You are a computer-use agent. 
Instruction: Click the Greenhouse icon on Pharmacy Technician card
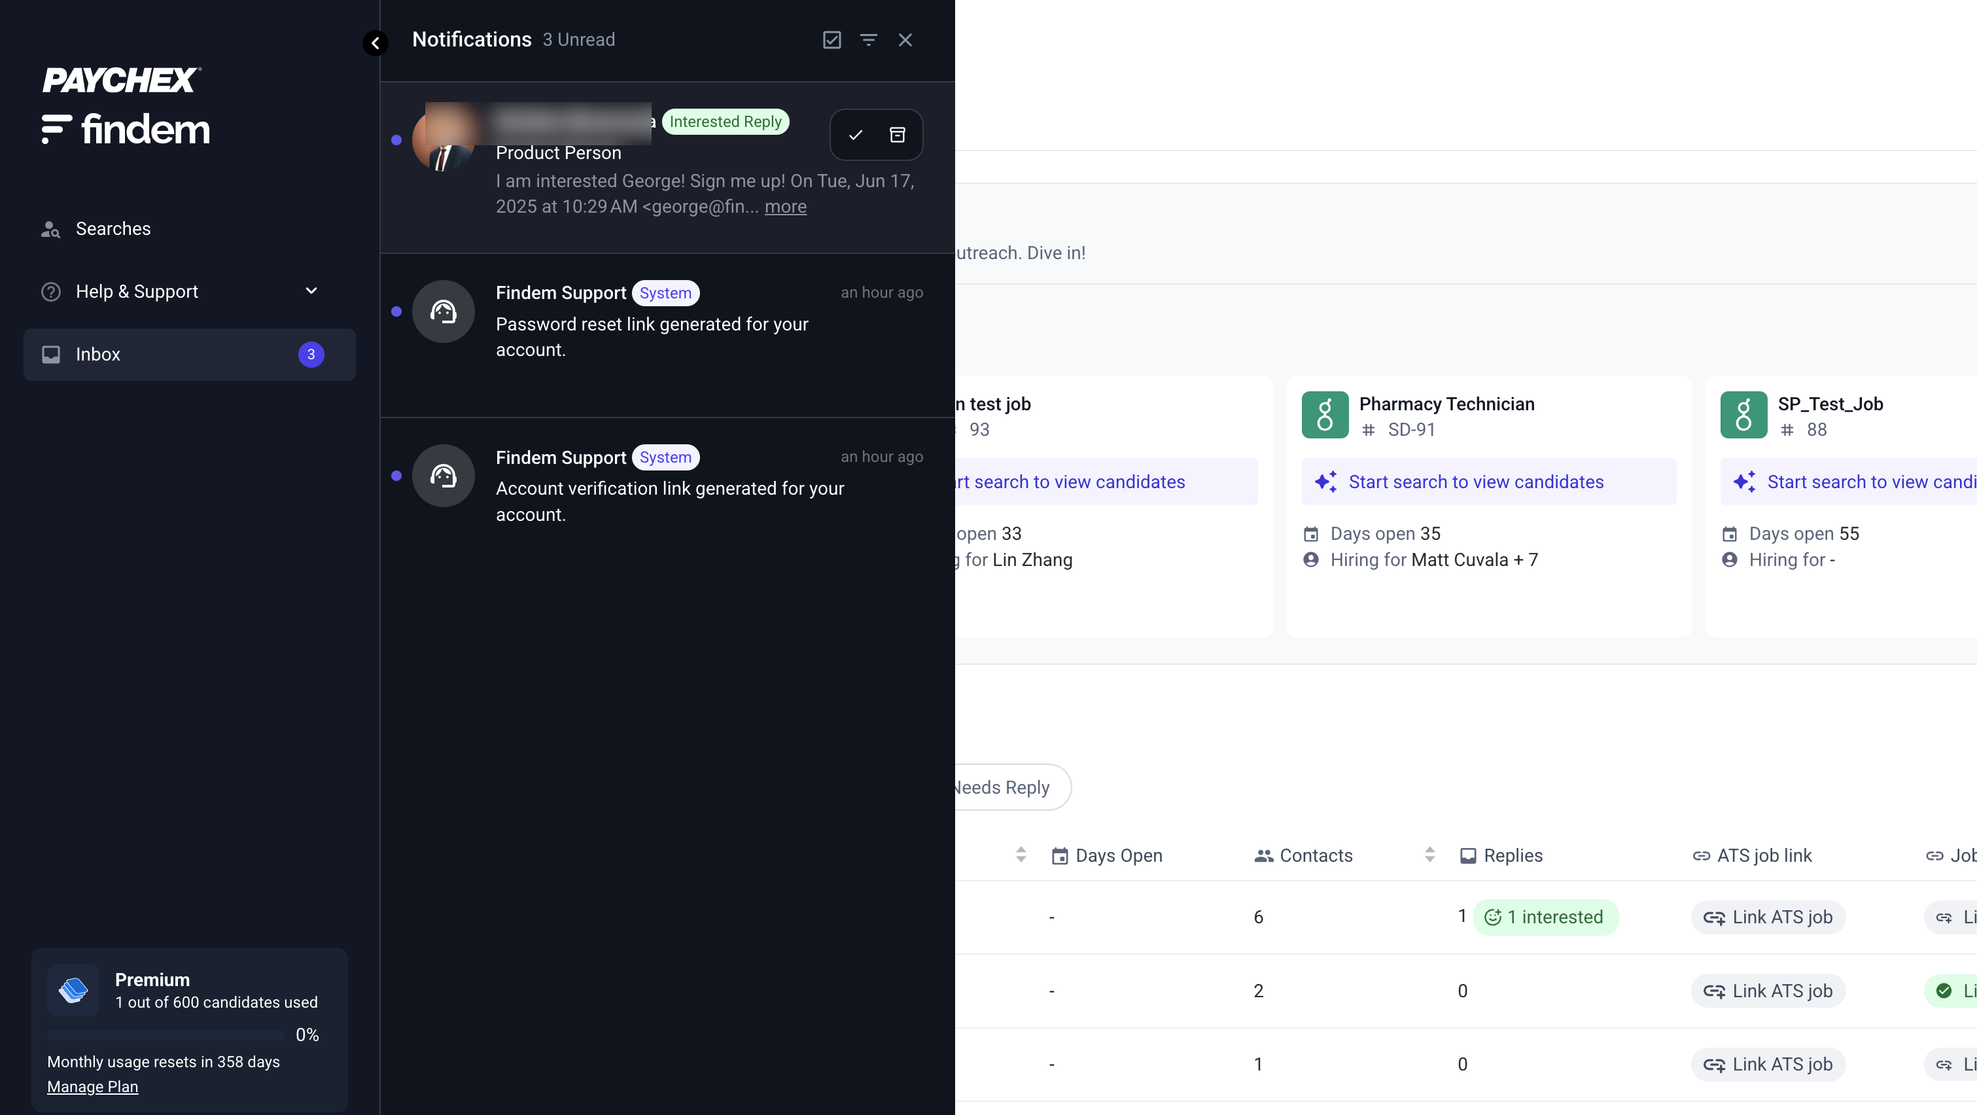[1324, 414]
